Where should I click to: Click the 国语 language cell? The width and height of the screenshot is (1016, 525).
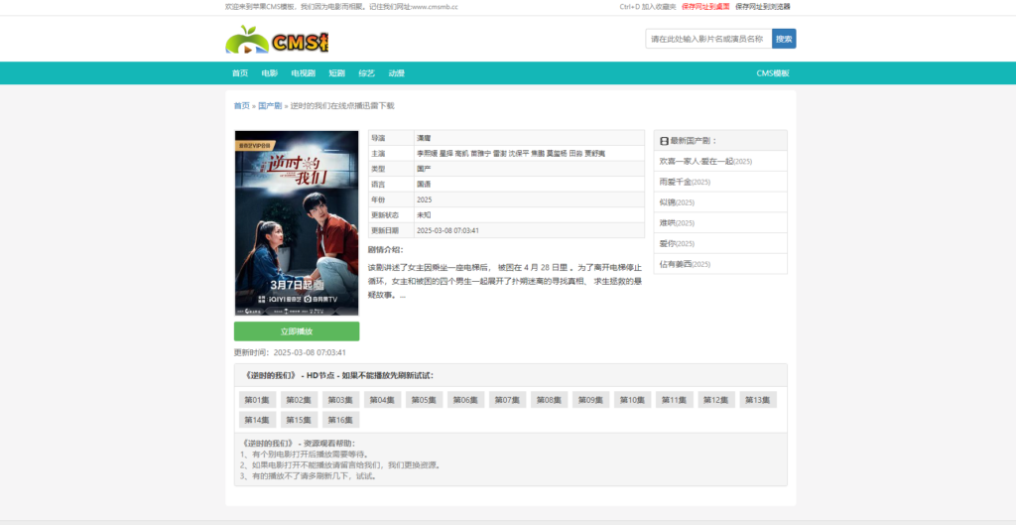pyautogui.click(x=530, y=184)
